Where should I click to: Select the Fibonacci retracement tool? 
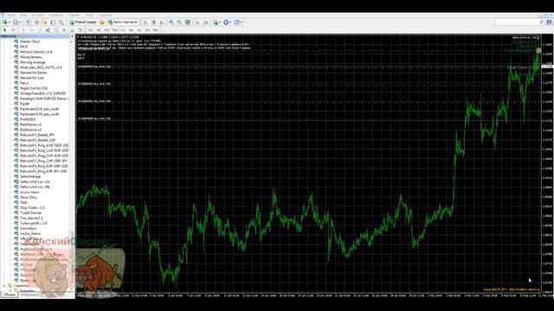click(55, 30)
